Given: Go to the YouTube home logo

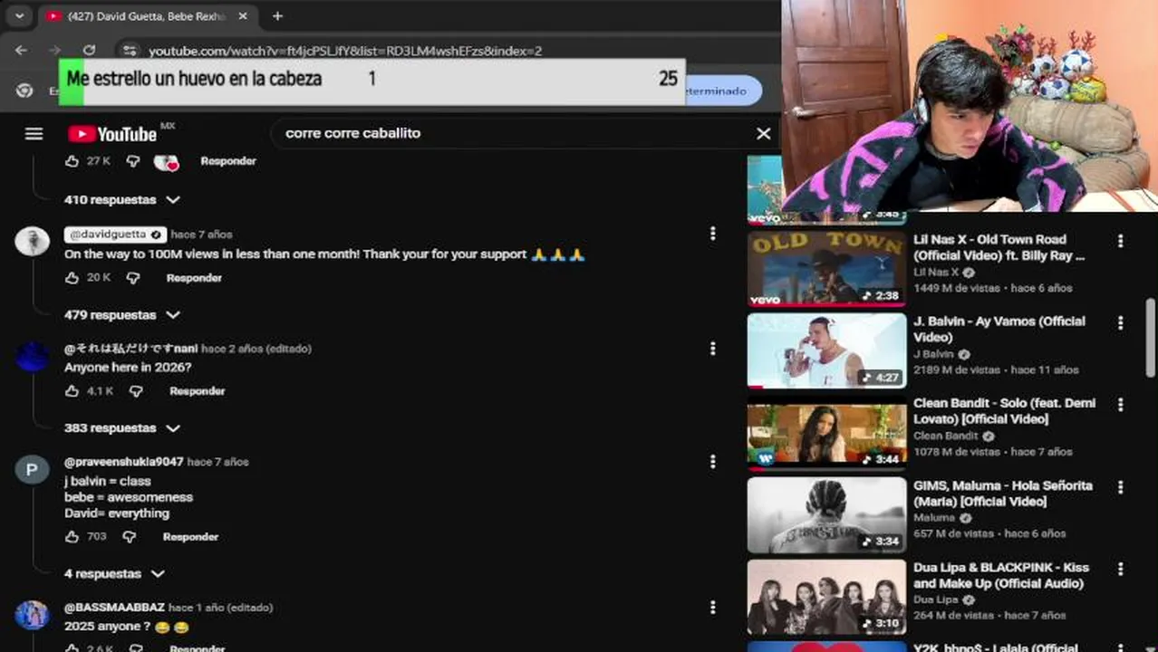Looking at the screenshot, I should (x=112, y=134).
